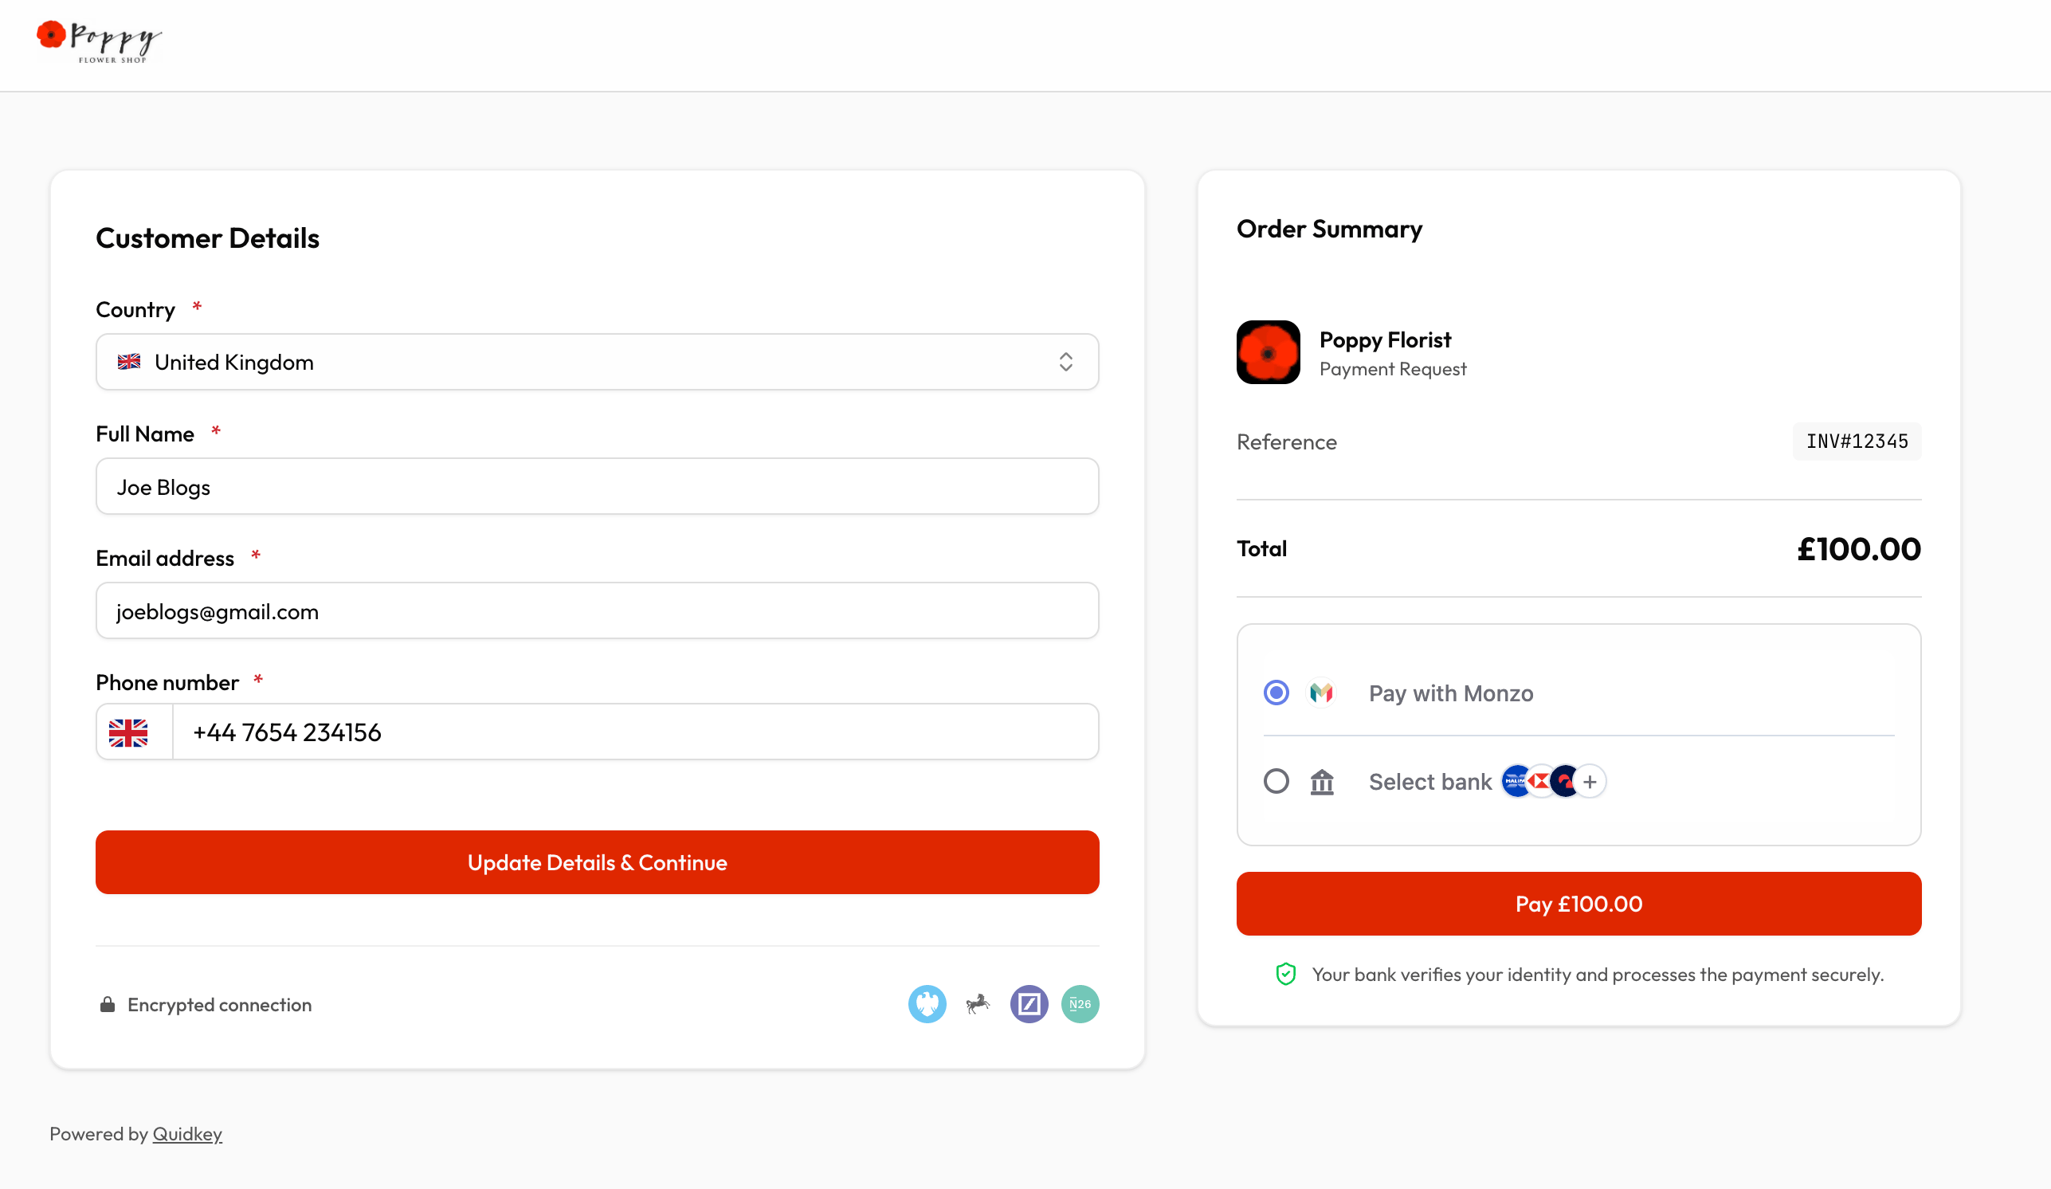Open the Country dropdown
This screenshot has height=1189, width=2051.
(597, 361)
